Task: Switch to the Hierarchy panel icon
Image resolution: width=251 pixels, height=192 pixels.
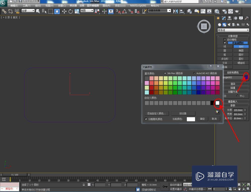Action: (229, 18)
